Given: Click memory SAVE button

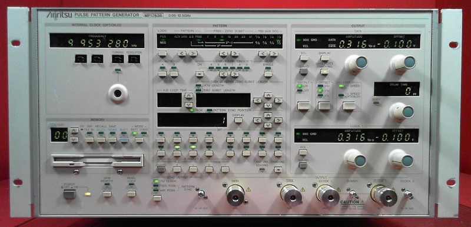Looking at the screenshot, I should [112, 140].
